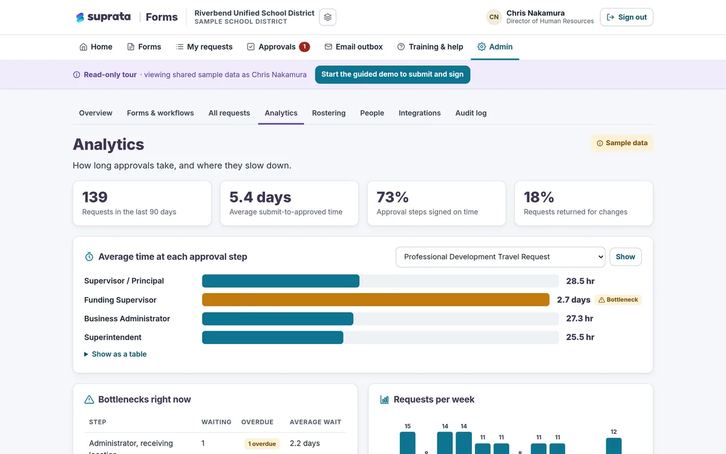
Task: Click the Bottleneck label tag
Action: pyautogui.click(x=618, y=300)
